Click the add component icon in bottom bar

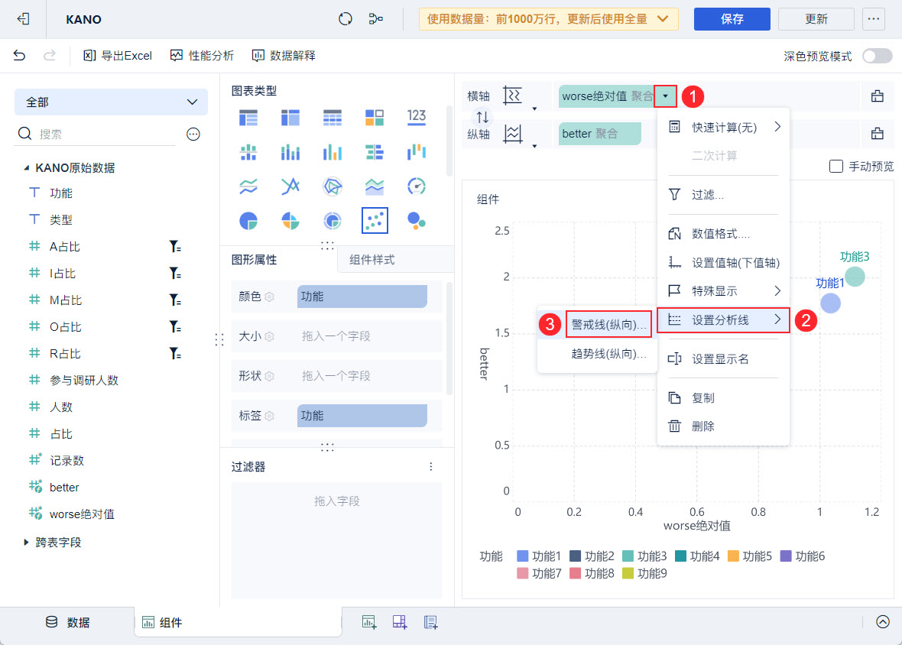pyautogui.click(x=368, y=622)
